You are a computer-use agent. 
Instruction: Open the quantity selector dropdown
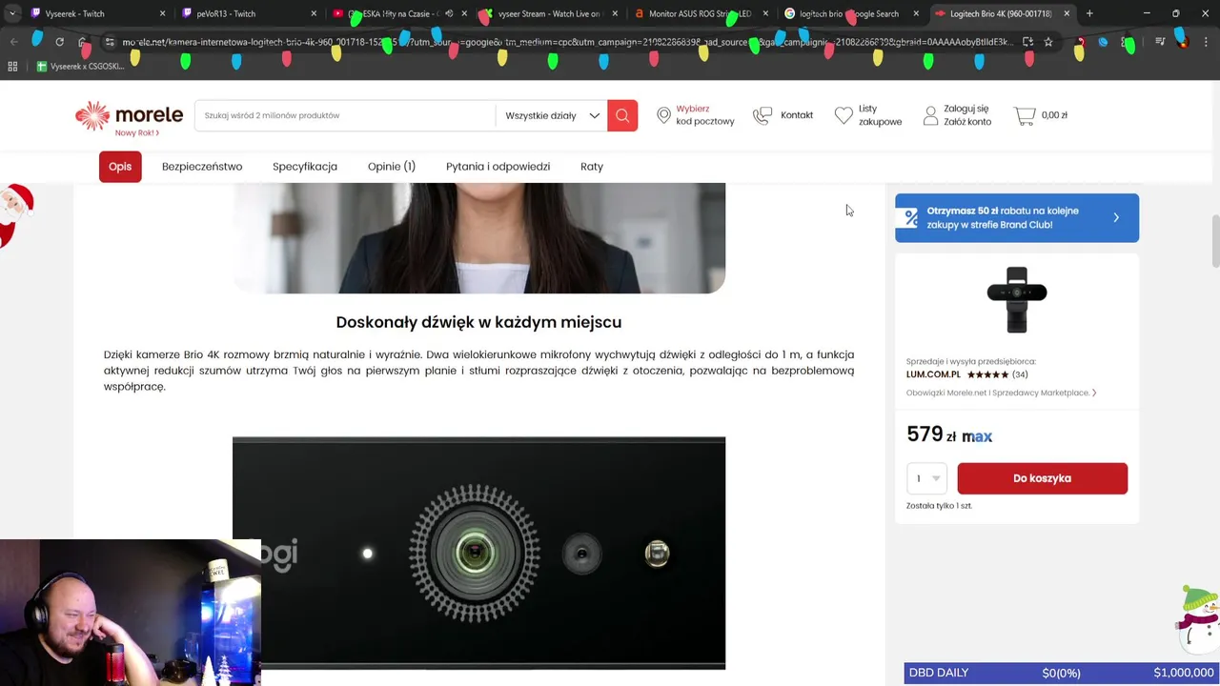(926, 478)
